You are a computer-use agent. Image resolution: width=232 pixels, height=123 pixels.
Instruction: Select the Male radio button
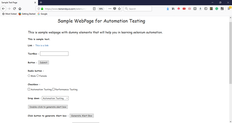pos(29,76)
